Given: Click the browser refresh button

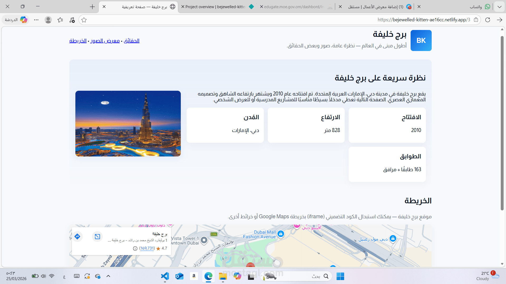Looking at the screenshot, I should [488, 20].
